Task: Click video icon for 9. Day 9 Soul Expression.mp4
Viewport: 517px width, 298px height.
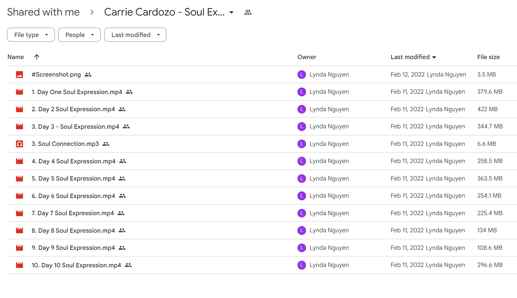Action: point(19,248)
